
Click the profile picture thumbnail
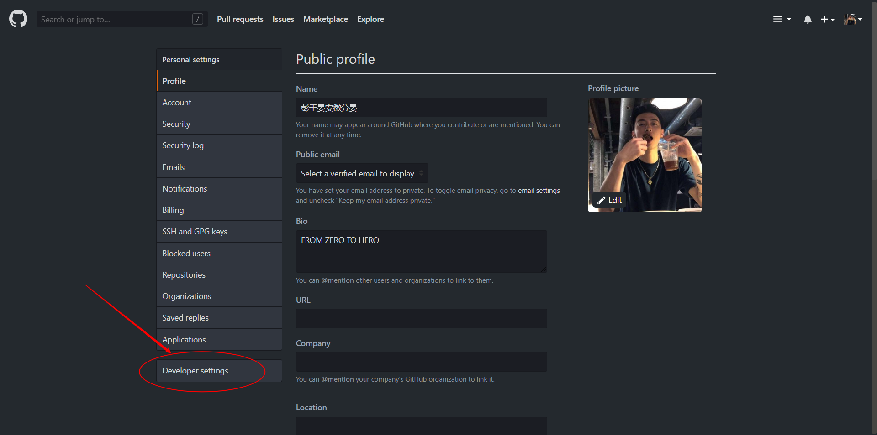click(x=645, y=155)
